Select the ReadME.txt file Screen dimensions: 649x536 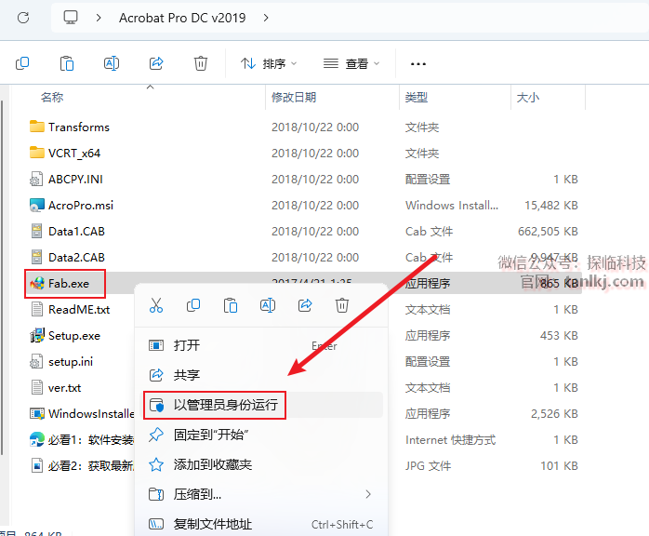point(70,310)
